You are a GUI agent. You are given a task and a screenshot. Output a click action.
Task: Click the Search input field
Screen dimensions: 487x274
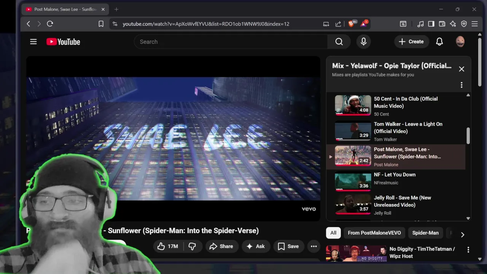231,42
